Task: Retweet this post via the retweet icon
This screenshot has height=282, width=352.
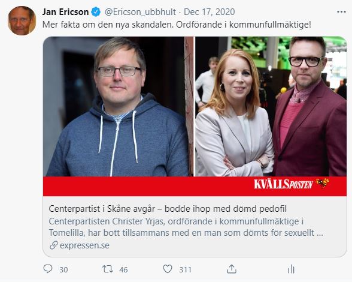Action: click(108, 269)
